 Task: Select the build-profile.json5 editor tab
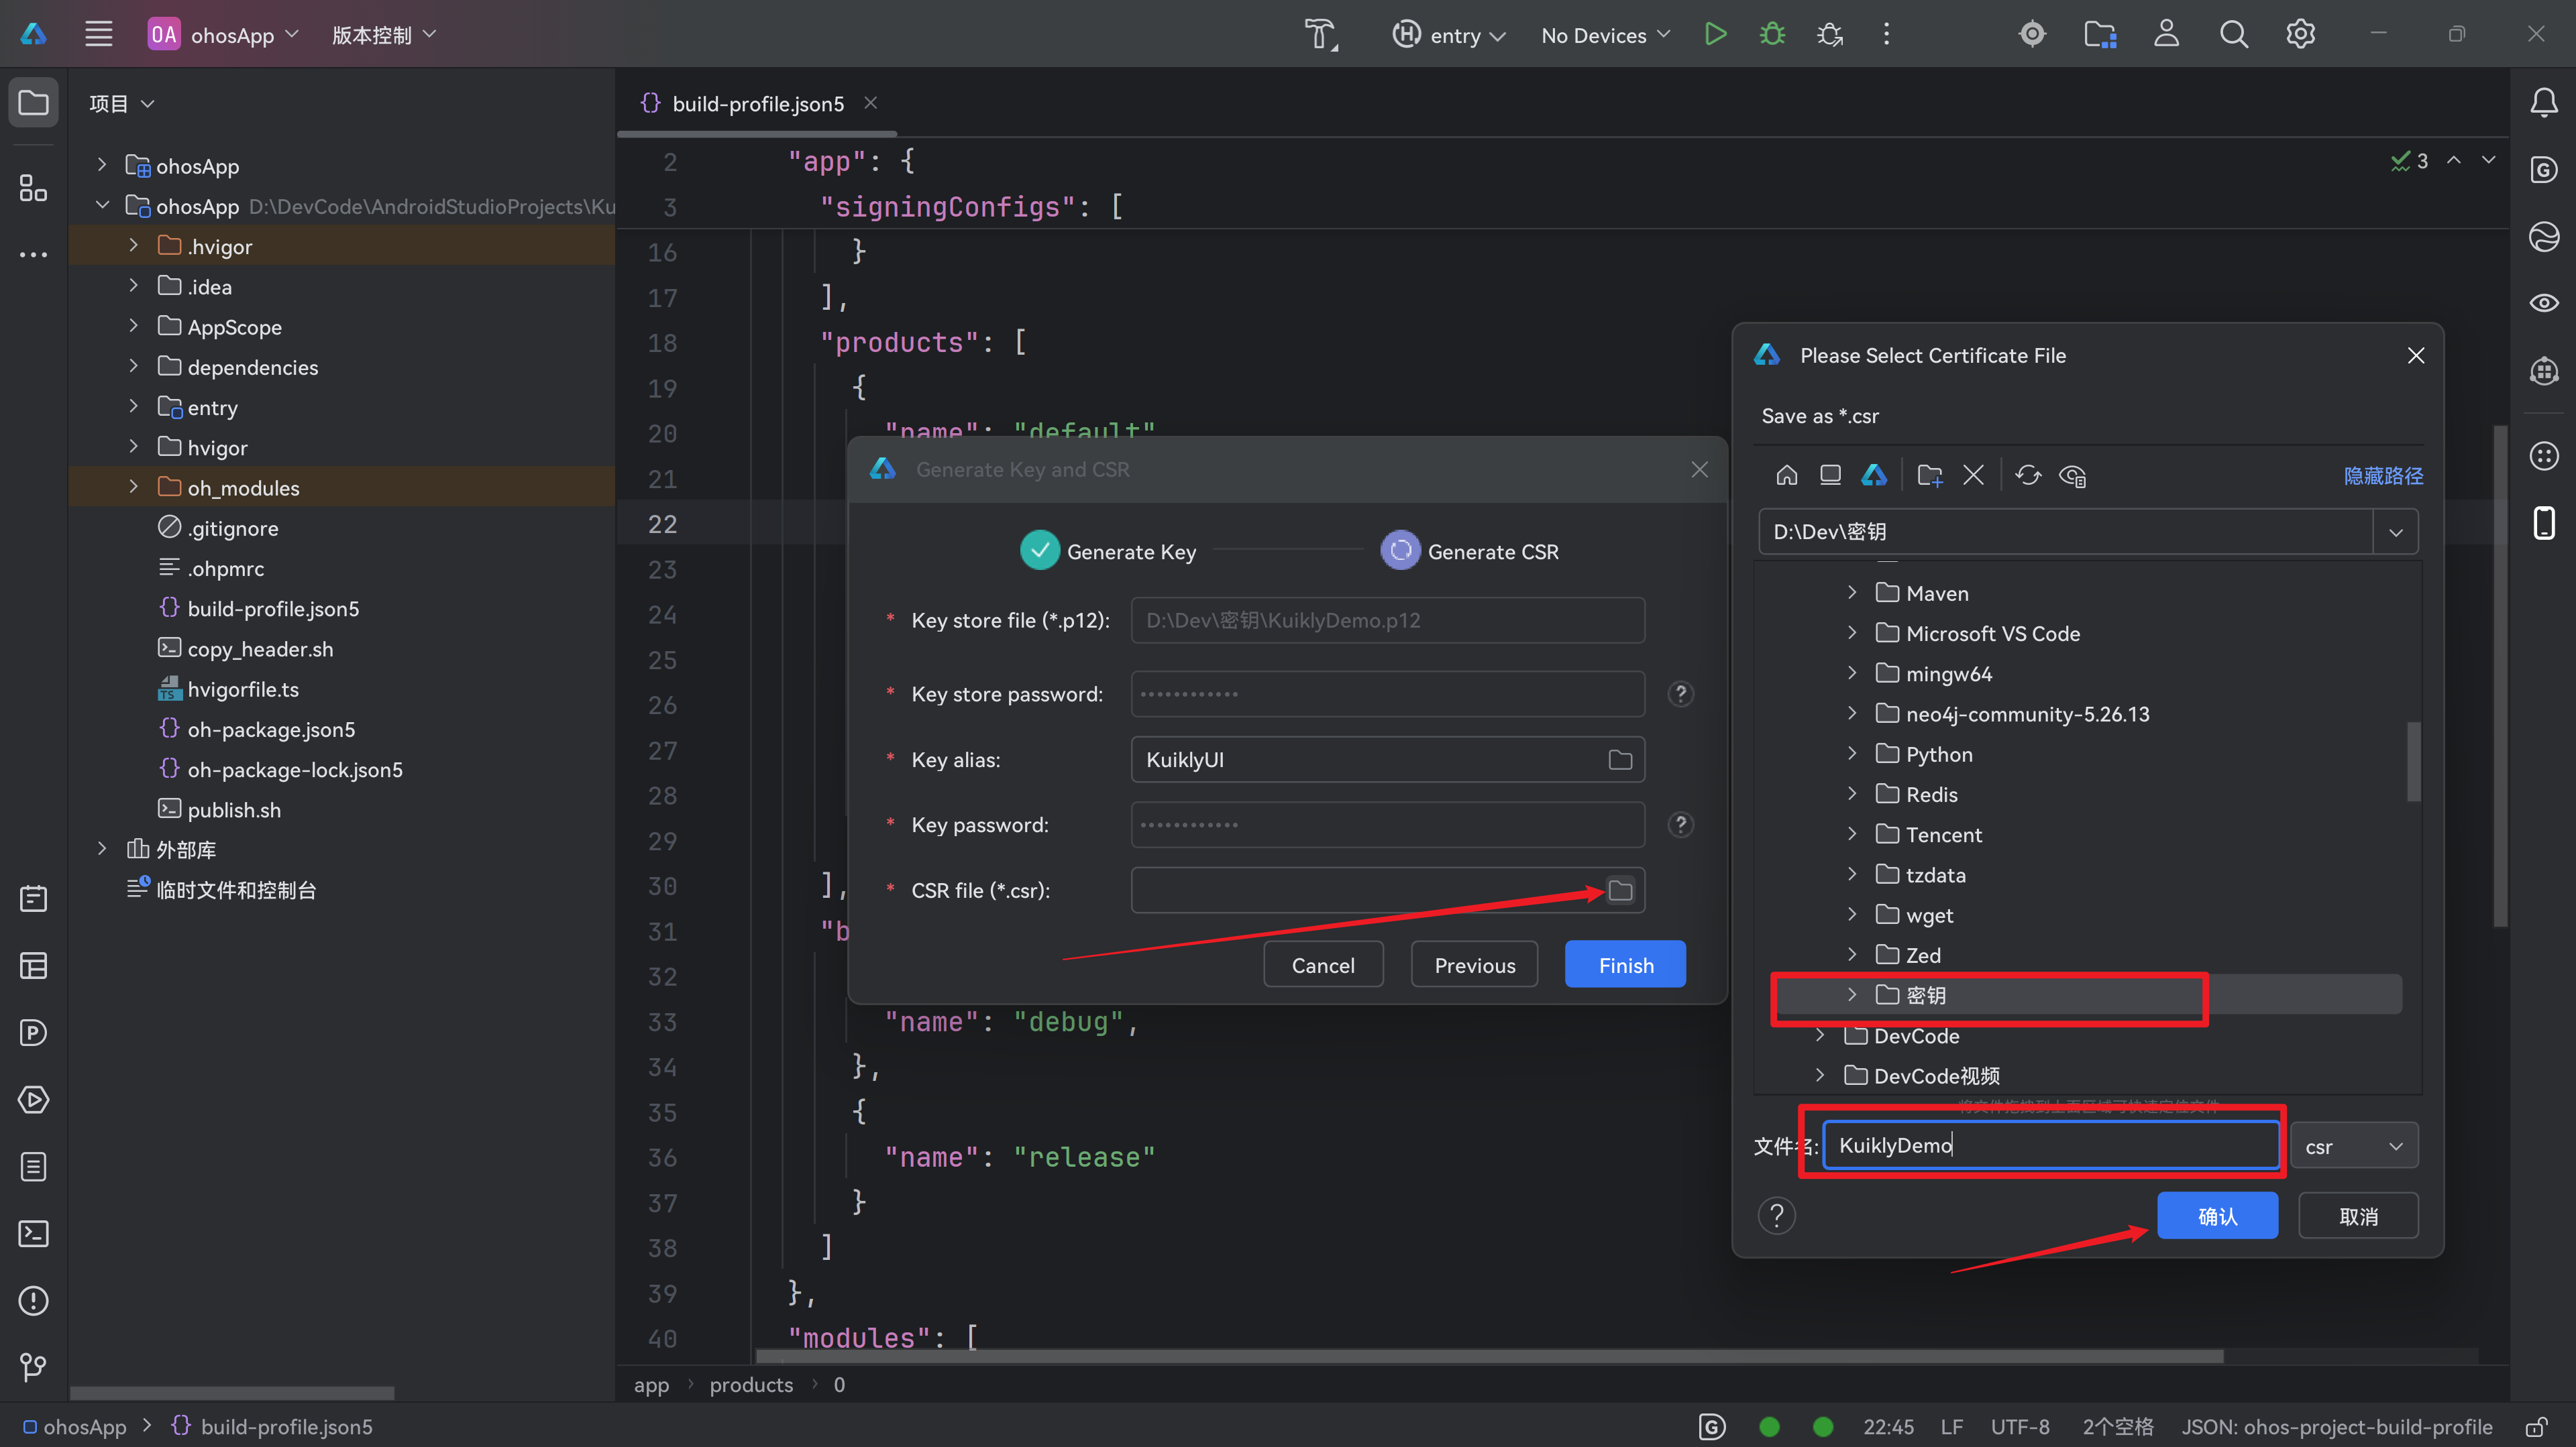(x=757, y=104)
